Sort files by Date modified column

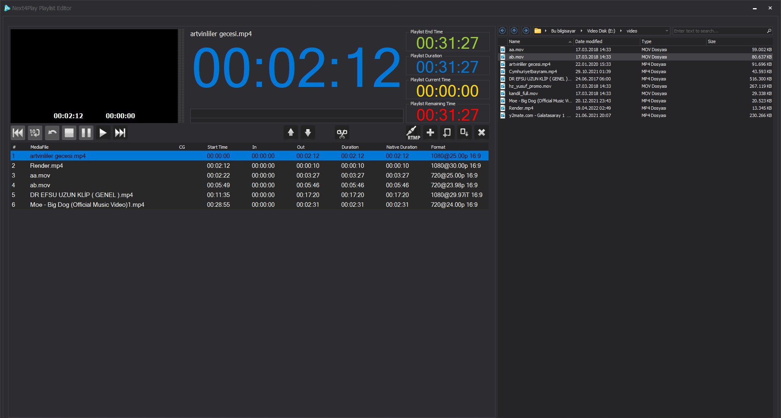[x=589, y=41]
